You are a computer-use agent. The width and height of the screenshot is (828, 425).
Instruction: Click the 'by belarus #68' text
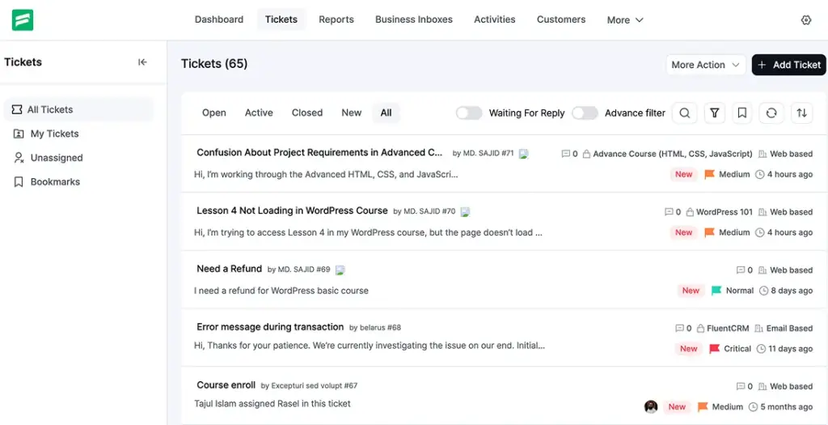pyautogui.click(x=375, y=328)
